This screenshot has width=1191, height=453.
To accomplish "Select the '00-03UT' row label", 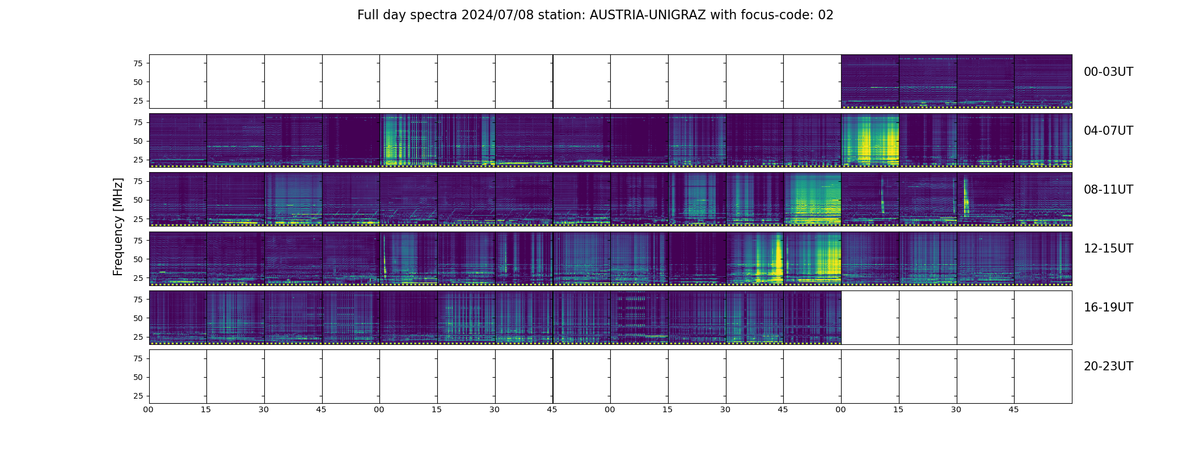I will coord(1108,72).
